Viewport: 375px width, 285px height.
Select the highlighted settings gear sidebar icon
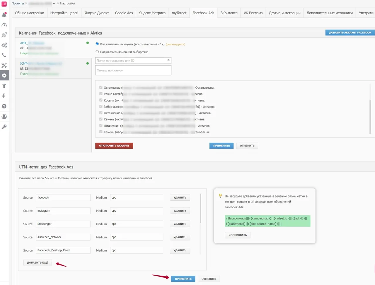4,75
